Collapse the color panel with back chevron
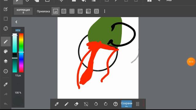Image resolution: width=196 pixels, height=110 pixels. pos(16,22)
